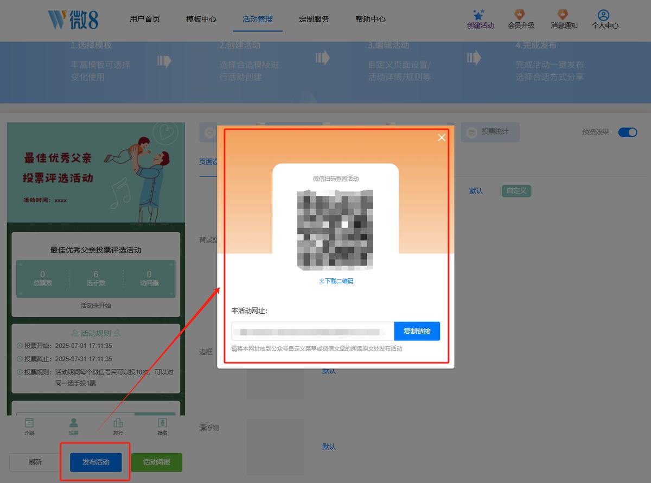Click 下载二维码 link

(x=336, y=281)
